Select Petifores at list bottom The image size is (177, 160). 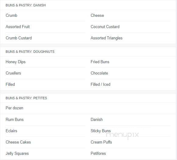(98, 154)
